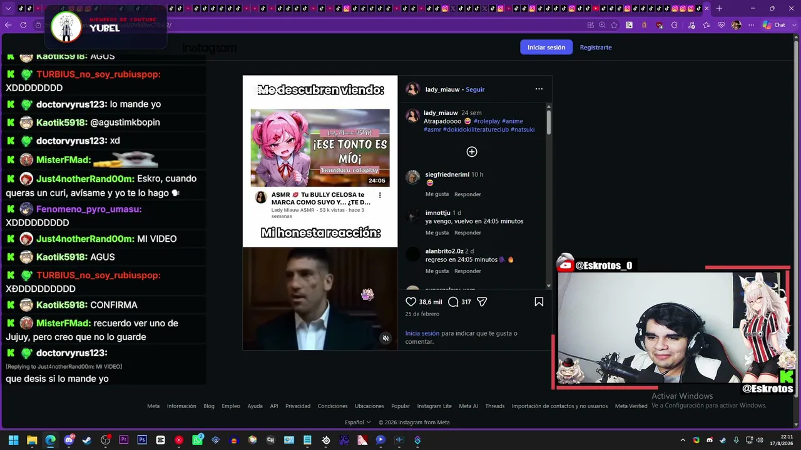
Task: Open the browser tab list dropdown arrow
Action: click(x=8, y=9)
